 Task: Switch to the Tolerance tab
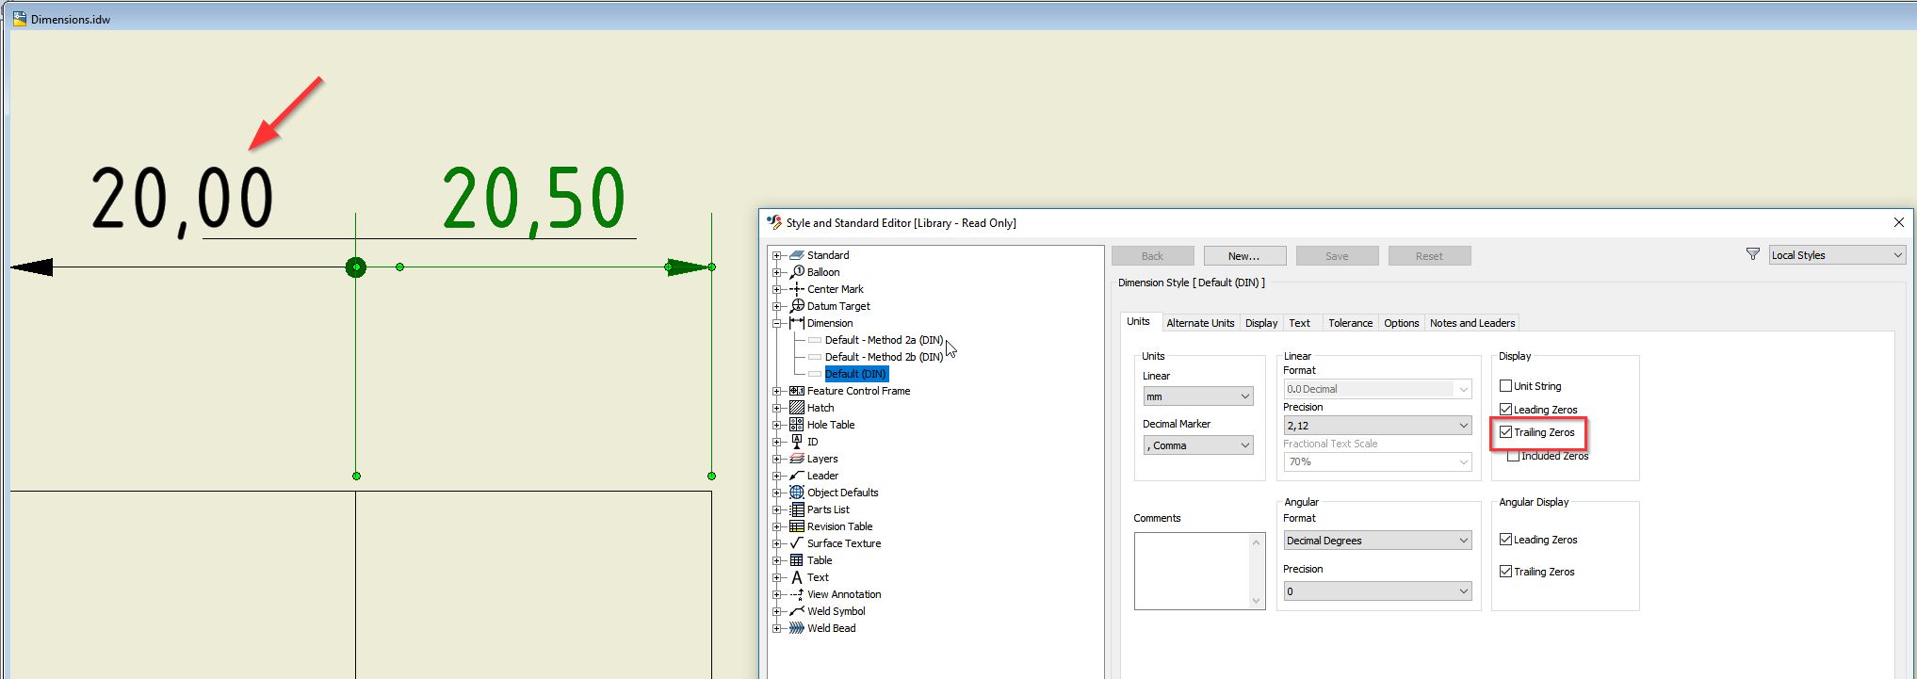pyautogui.click(x=1350, y=323)
